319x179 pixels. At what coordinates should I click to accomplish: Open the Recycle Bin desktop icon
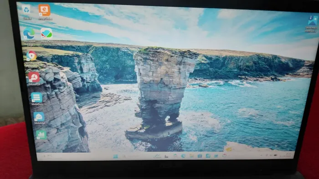click(26, 13)
